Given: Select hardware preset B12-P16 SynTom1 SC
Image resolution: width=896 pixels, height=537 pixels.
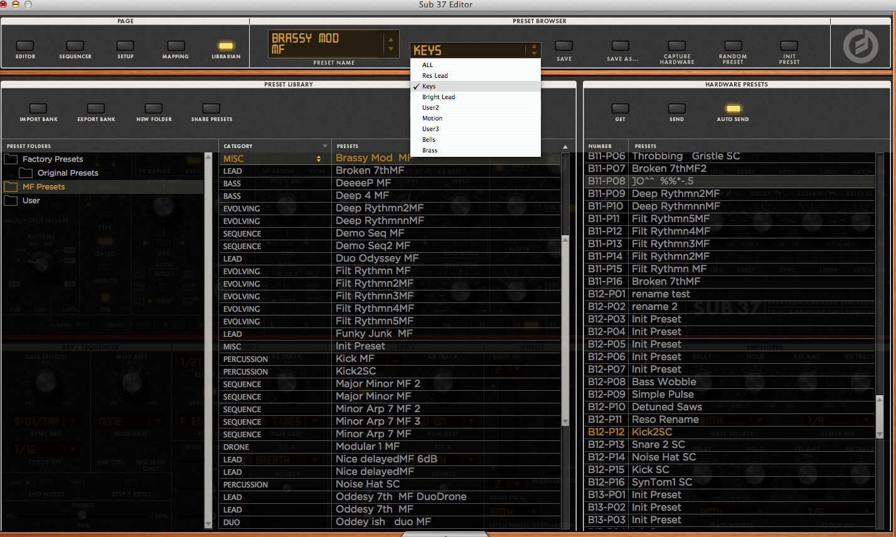Looking at the screenshot, I should tap(730, 482).
